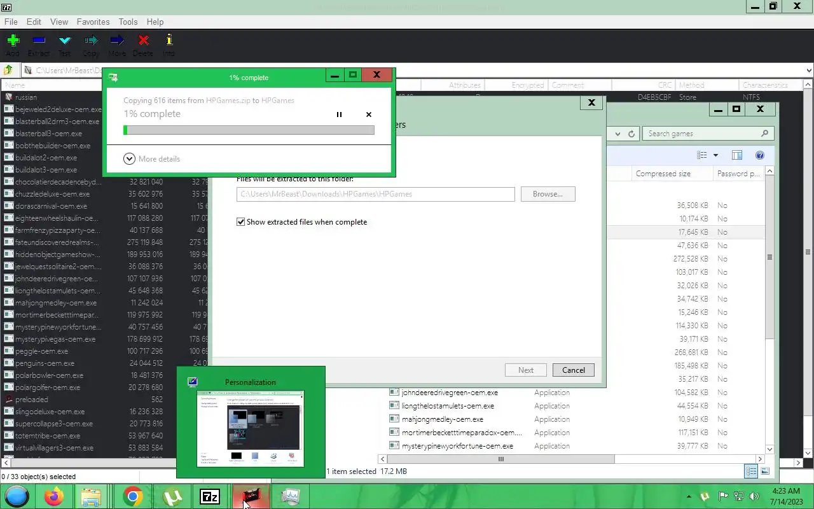814x509 pixels.
Task: Click the 7-Zip Test toolbar icon
Action: pos(65,41)
